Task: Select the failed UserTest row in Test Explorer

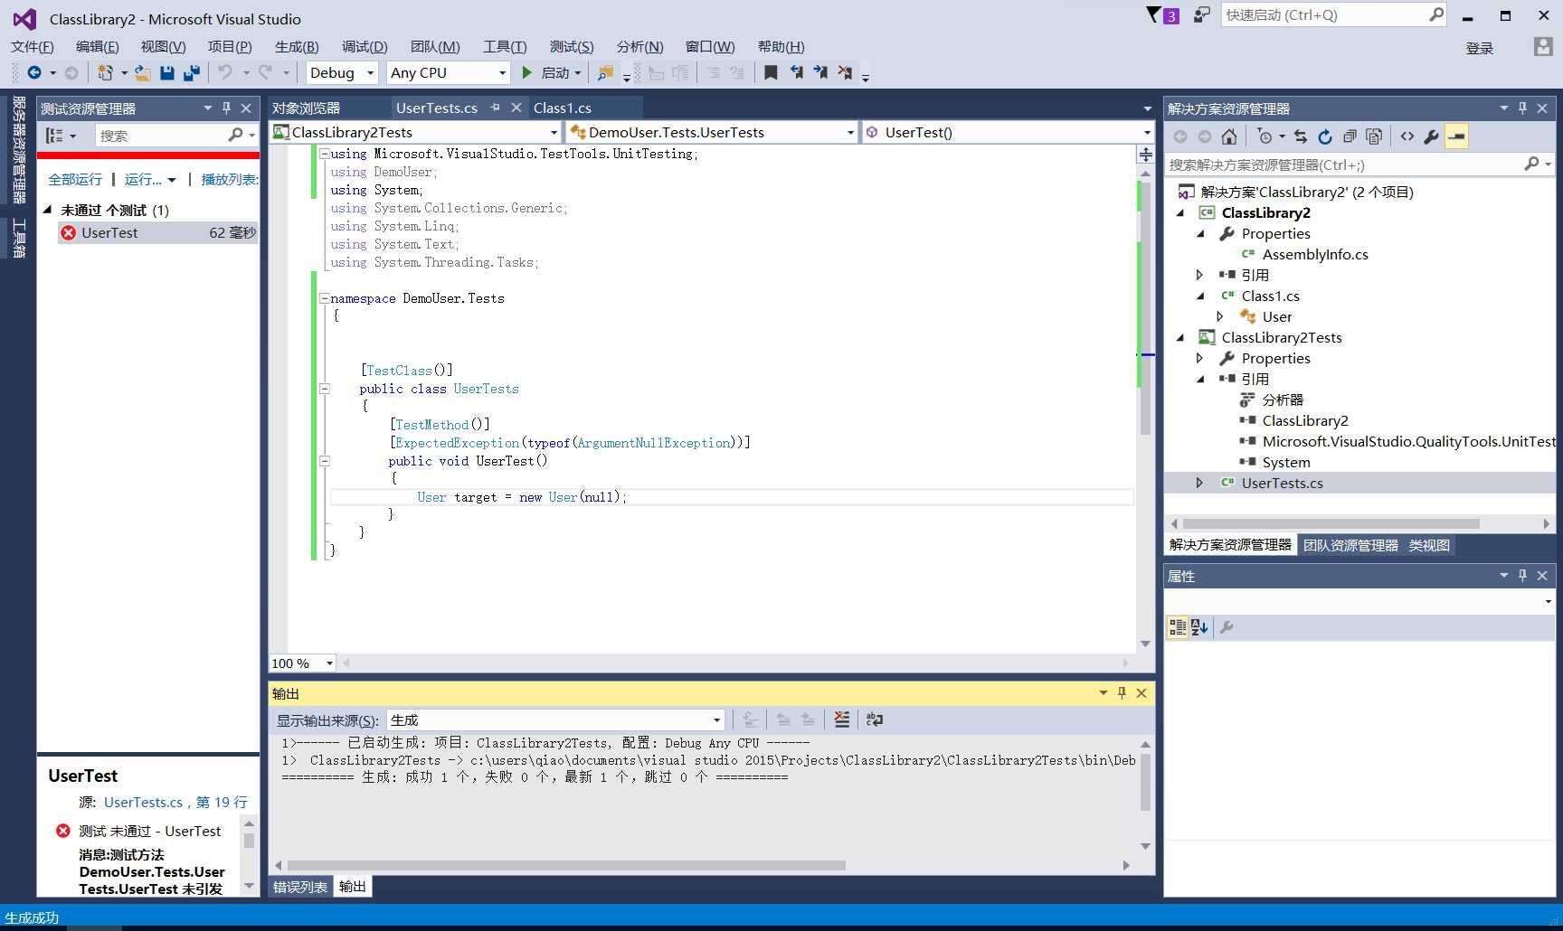Action: [x=158, y=232]
